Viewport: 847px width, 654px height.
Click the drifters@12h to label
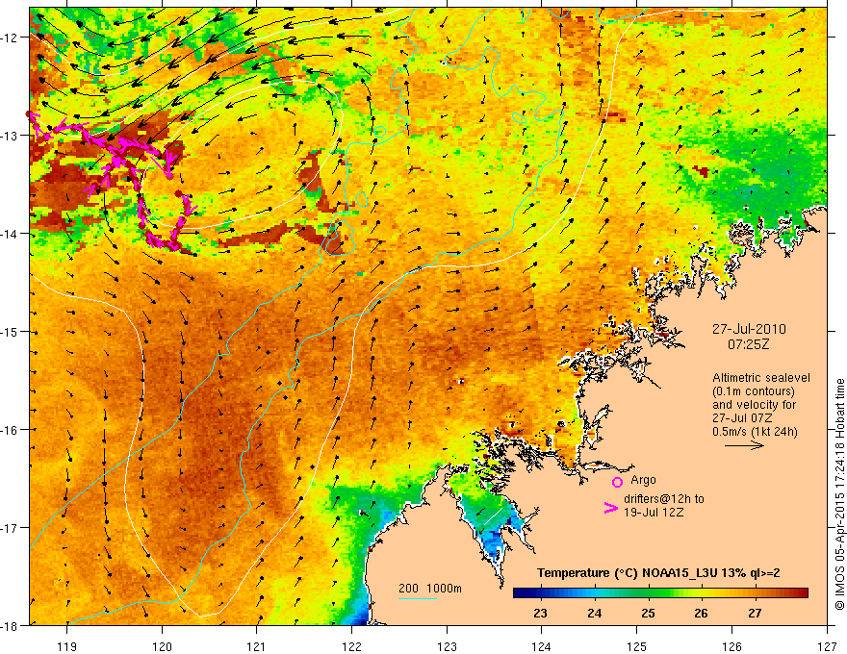pyautogui.click(x=664, y=499)
